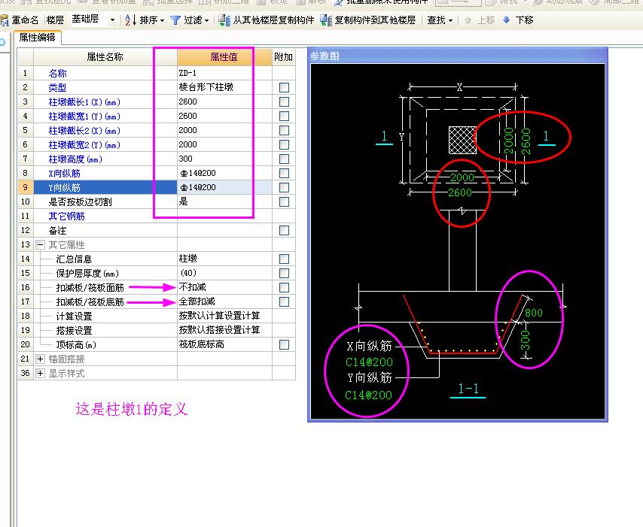Click X向纵筋 C14@200 in 参数图
The width and height of the screenshot is (643, 527).
(x=369, y=362)
